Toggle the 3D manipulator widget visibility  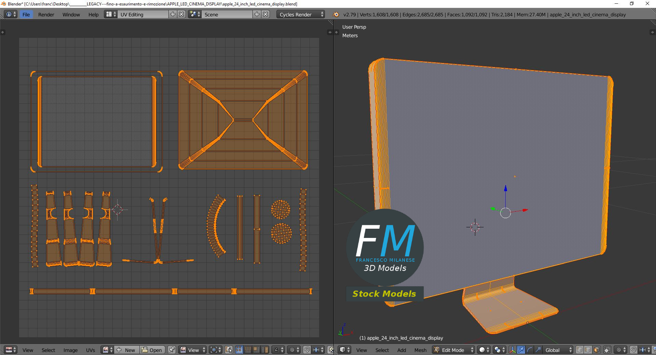click(x=512, y=350)
